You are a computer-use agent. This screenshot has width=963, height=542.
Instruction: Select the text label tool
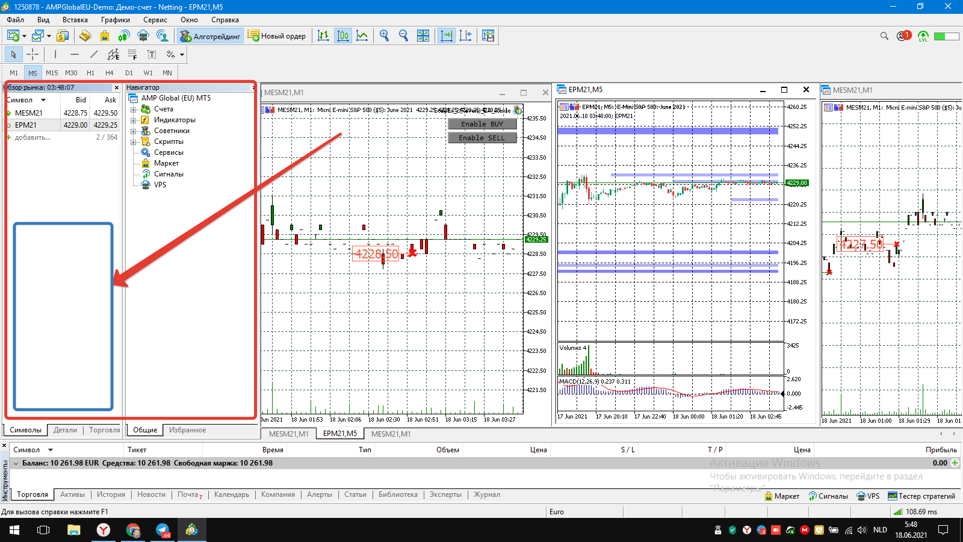click(x=152, y=54)
